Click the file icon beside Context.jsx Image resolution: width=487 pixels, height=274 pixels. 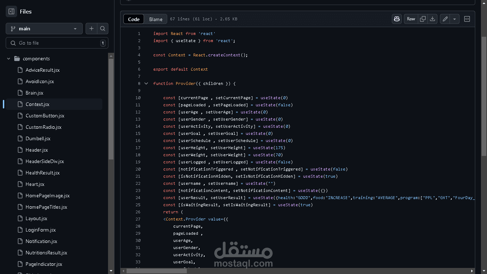(20, 104)
